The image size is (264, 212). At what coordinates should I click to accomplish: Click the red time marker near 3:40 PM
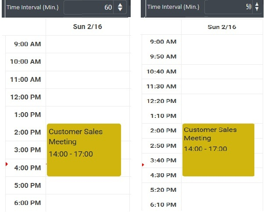tap(143, 165)
